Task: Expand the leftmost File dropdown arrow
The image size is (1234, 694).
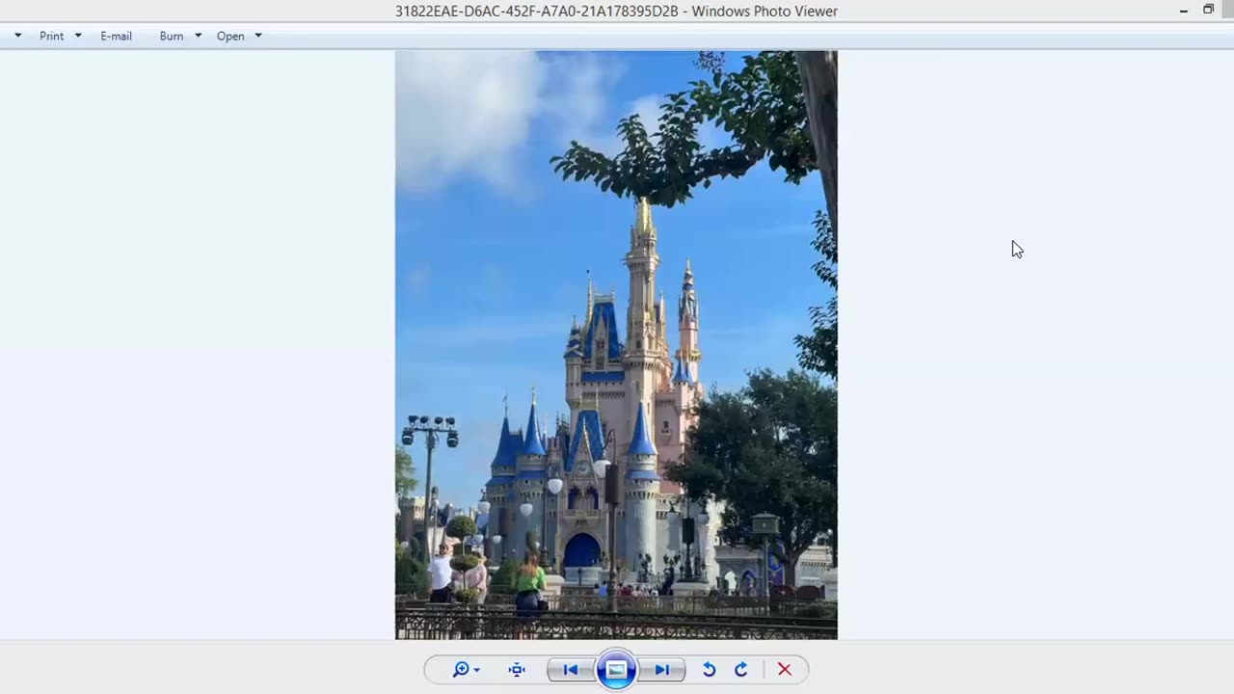Action: point(17,36)
